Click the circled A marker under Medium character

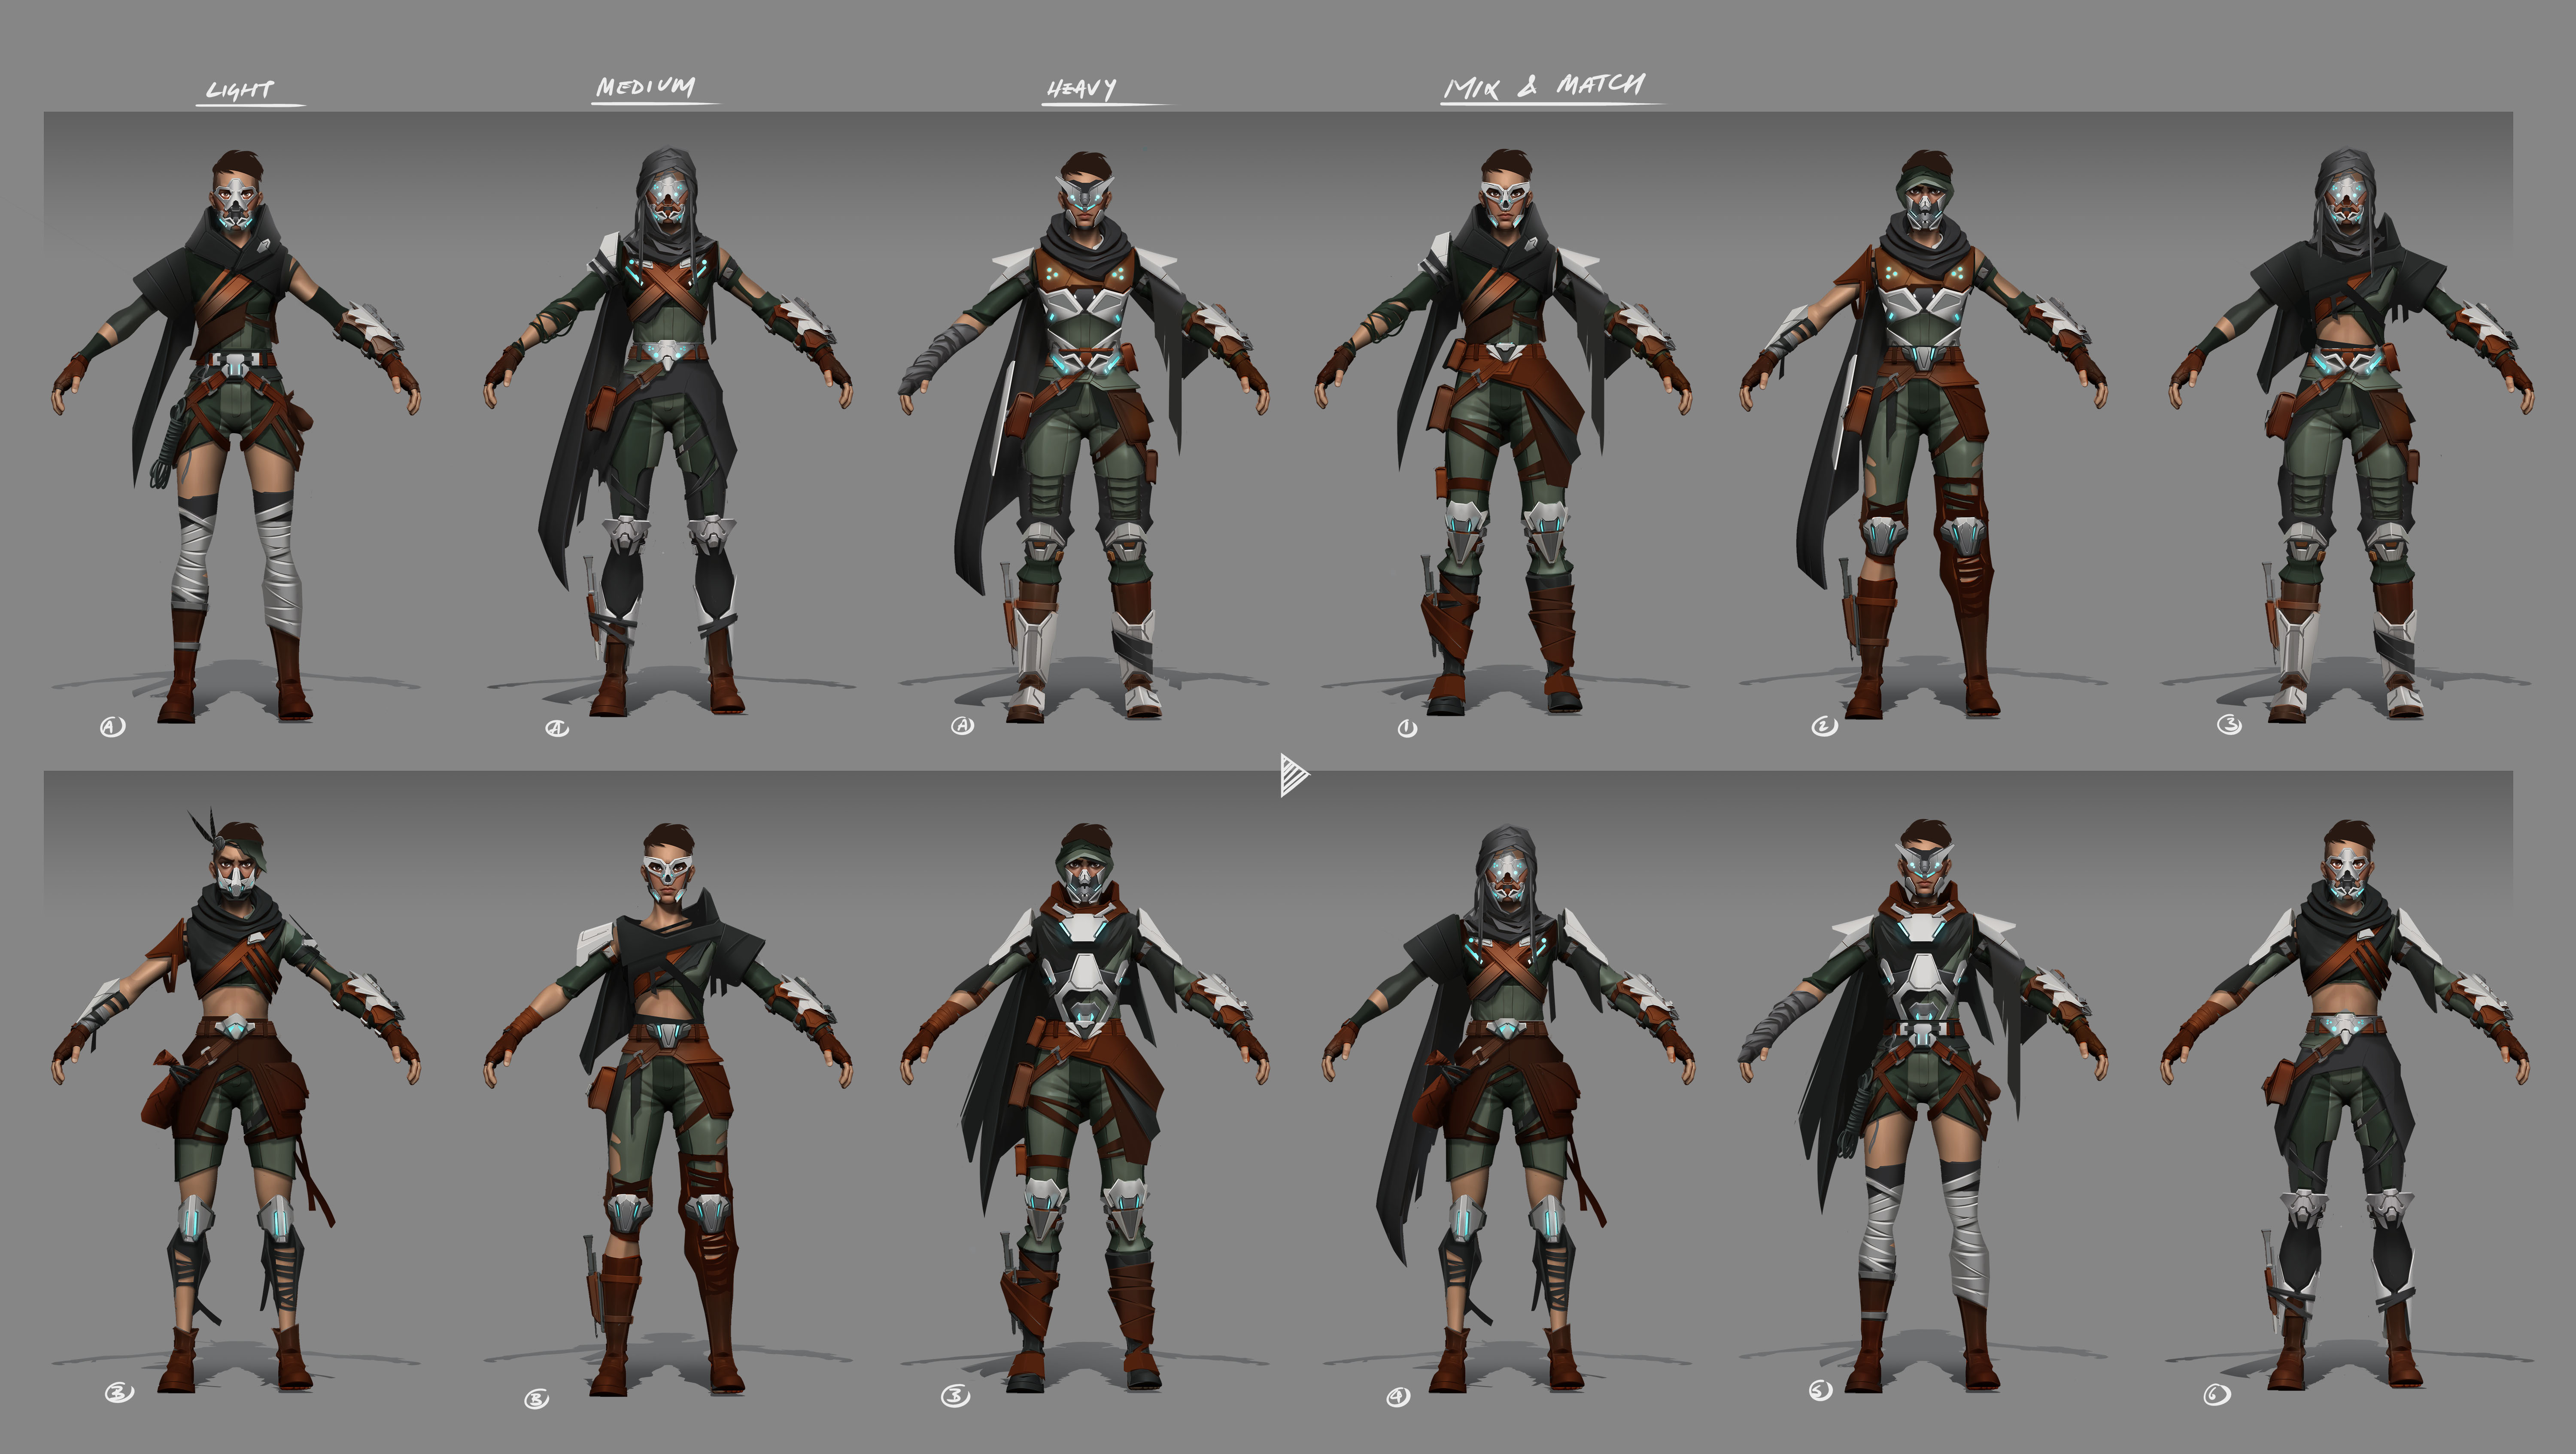(x=557, y=728)
